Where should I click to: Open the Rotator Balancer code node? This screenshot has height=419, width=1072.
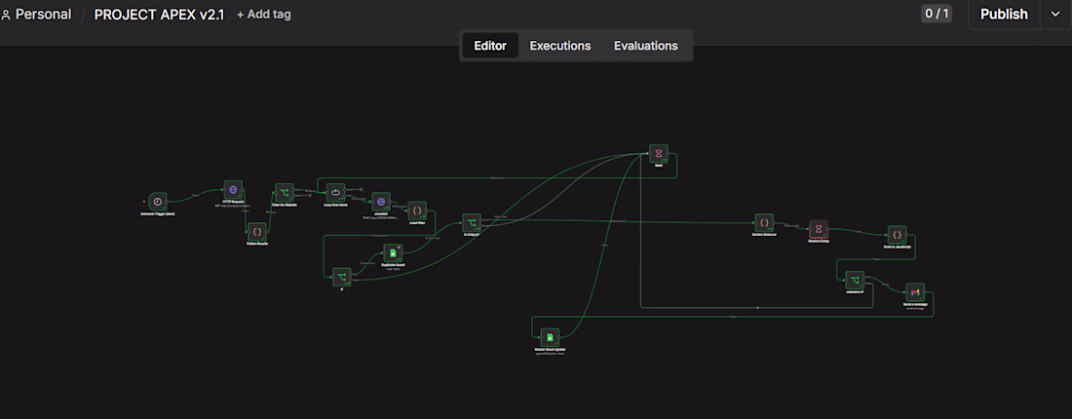click(764, 223)
